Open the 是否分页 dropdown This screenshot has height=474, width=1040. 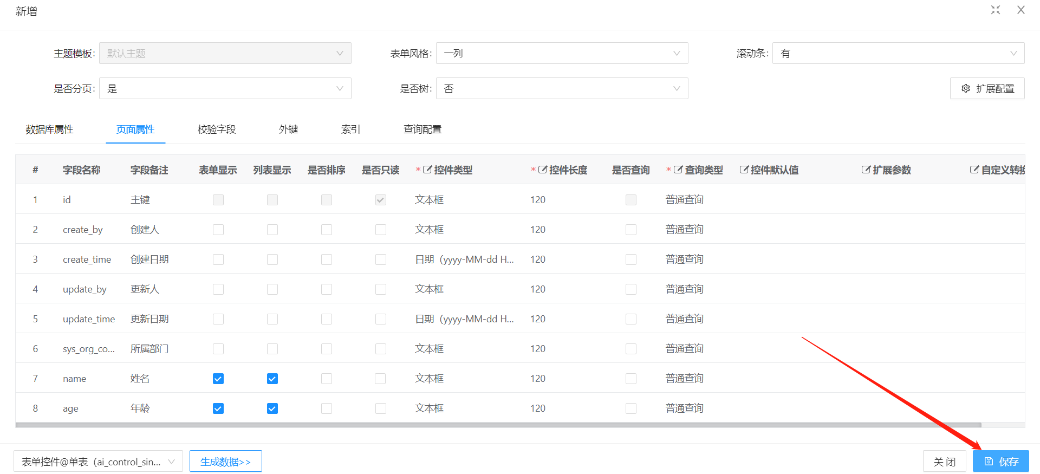tap(225, 89)
